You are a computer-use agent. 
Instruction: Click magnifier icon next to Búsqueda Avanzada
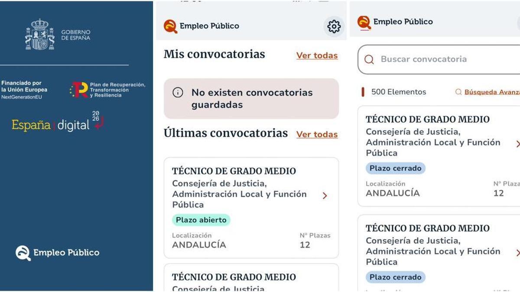pyautogui.click(x=458, y=92)
